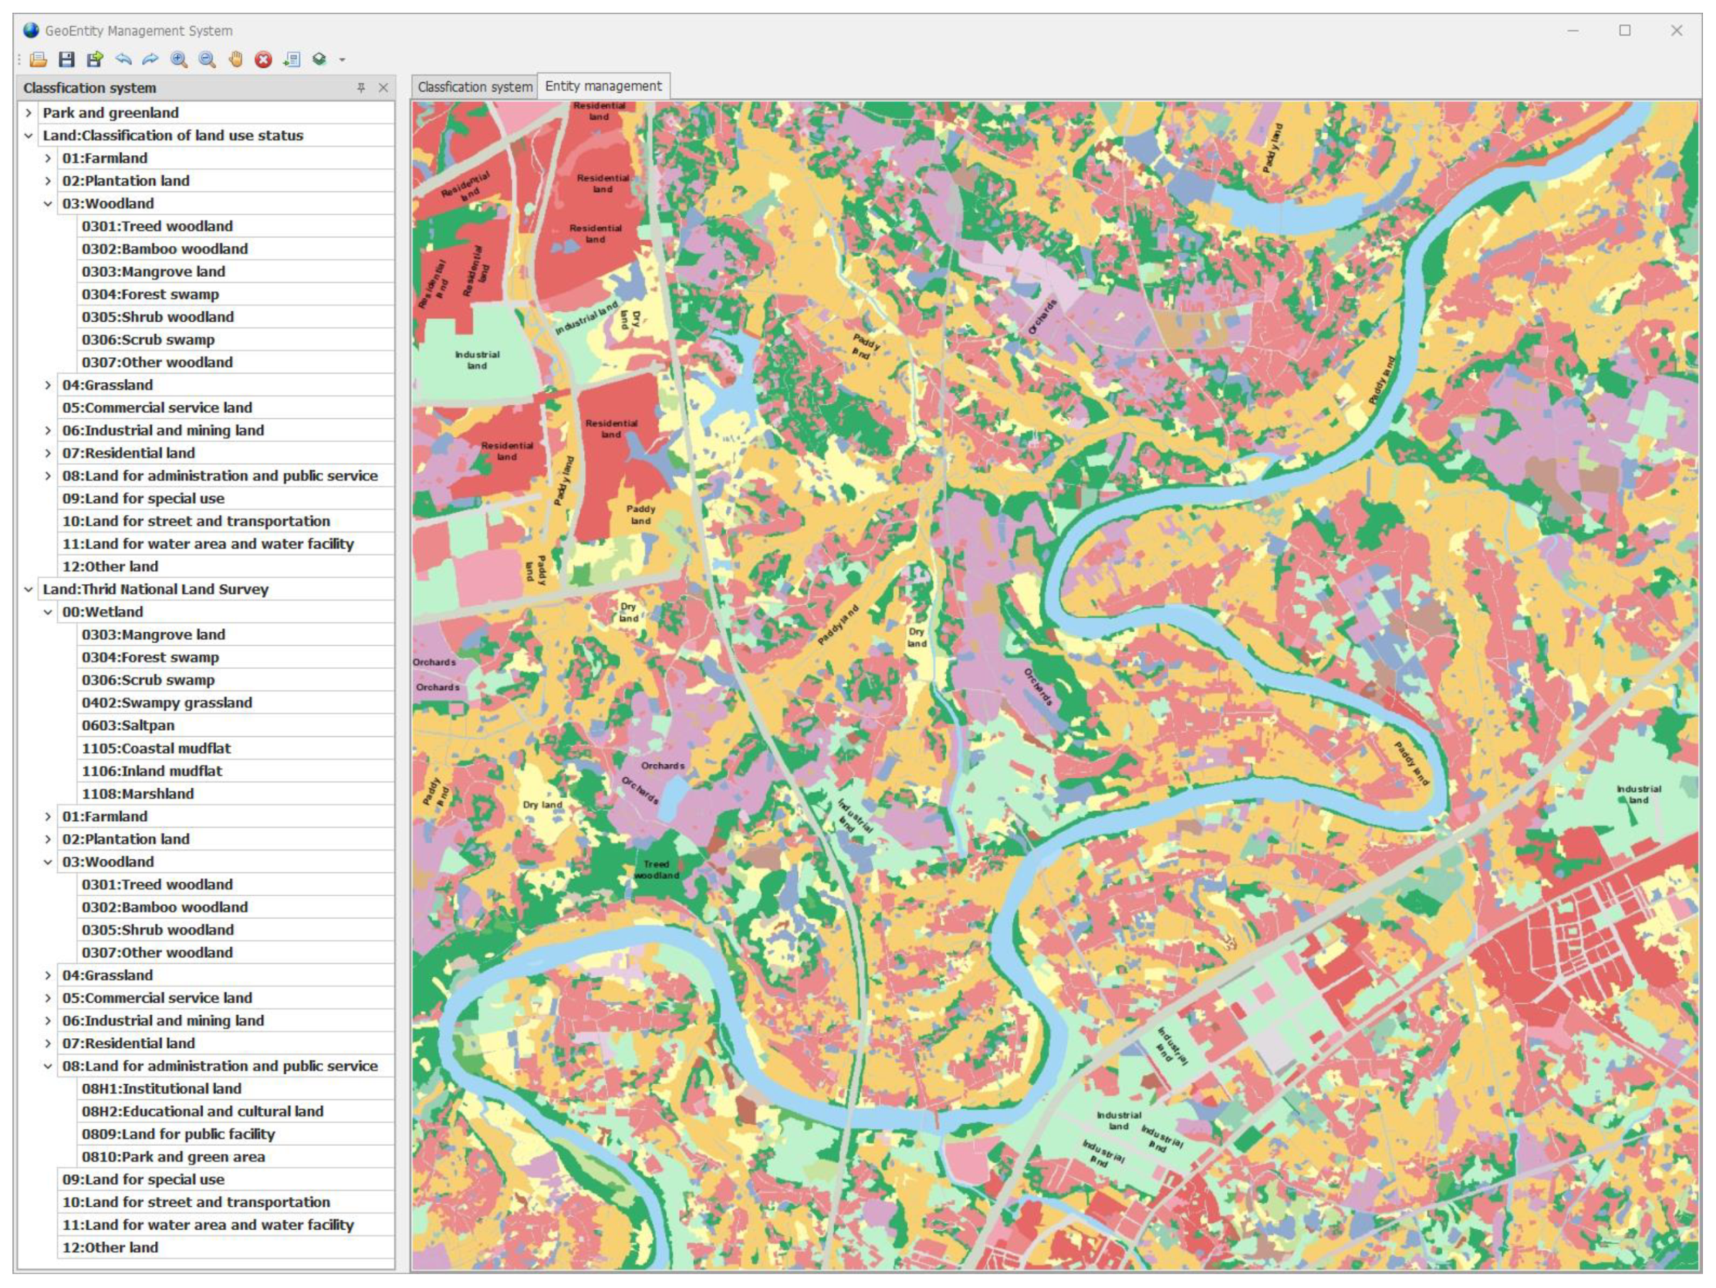Close the Classfication system side panel
Viewport: 1716px width, 1288px height.
(x=383, y=88)
